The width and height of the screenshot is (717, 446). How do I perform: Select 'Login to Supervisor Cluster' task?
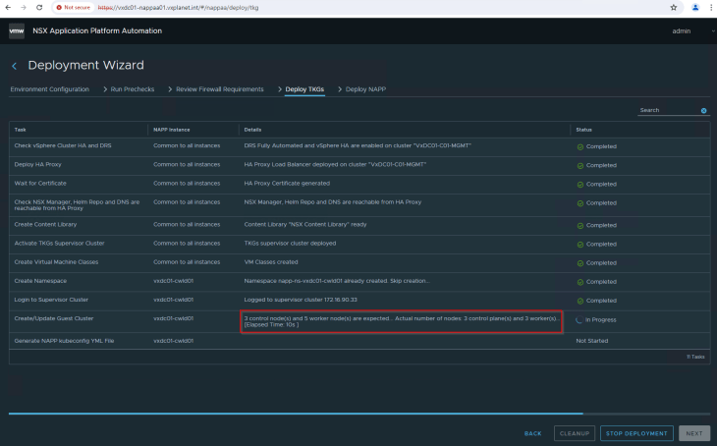point(51,300)
